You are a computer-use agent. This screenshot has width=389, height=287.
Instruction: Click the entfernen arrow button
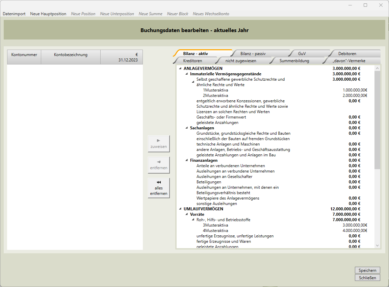point(159,165)
